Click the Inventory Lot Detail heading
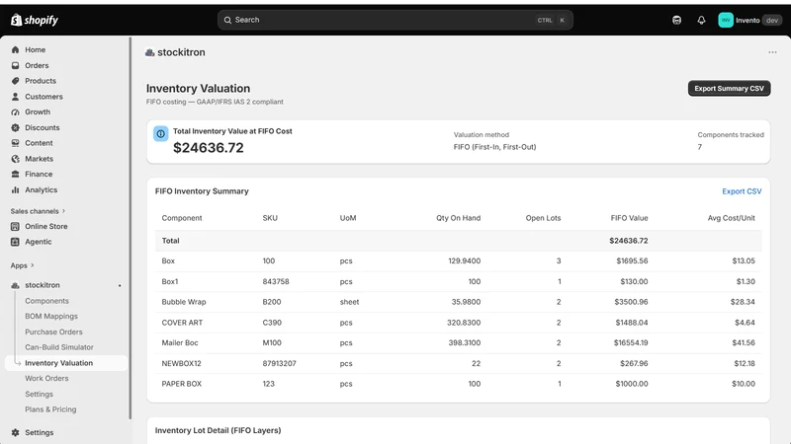The image size is (791, 444). pyautogui.click(x=218, y=430)
